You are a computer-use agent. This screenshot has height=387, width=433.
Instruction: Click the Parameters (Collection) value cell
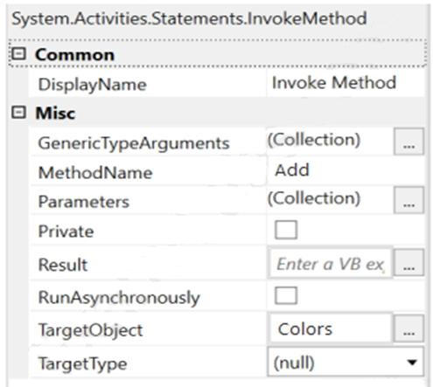[x=330, y=200]
